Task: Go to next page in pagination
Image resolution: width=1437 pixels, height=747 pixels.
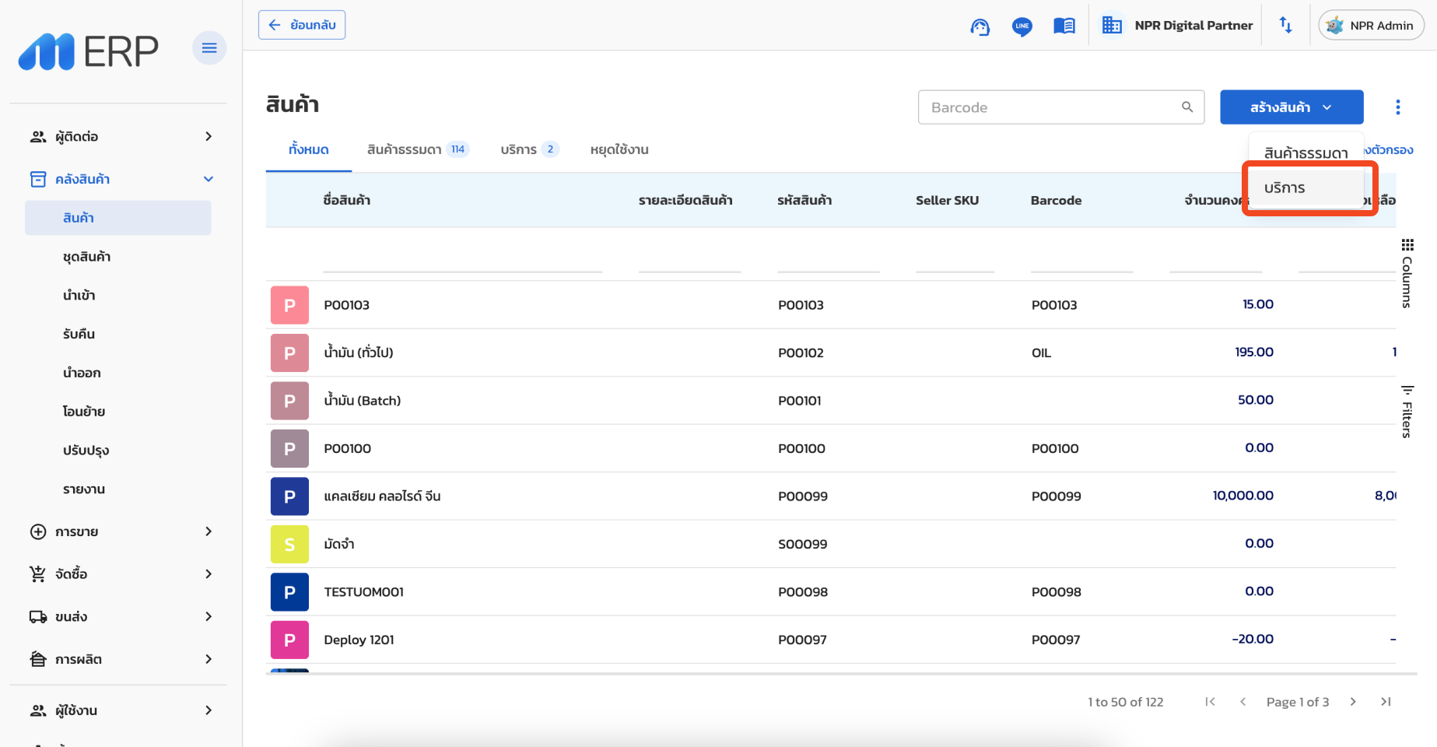Action: tap(1353, 702)
